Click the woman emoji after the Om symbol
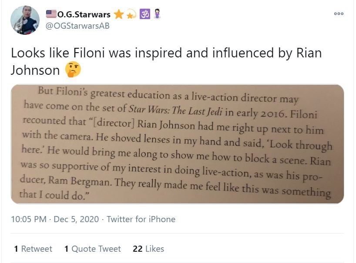The width and height of the screenshot is (356, 263). click(x=157, y=14)
